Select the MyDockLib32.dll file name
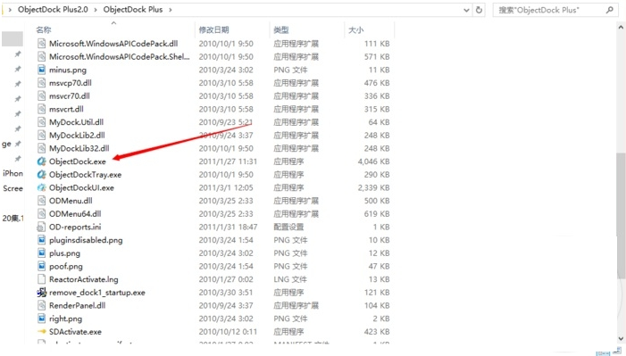This screenshot has height=356, width=626. click(79, 148)
